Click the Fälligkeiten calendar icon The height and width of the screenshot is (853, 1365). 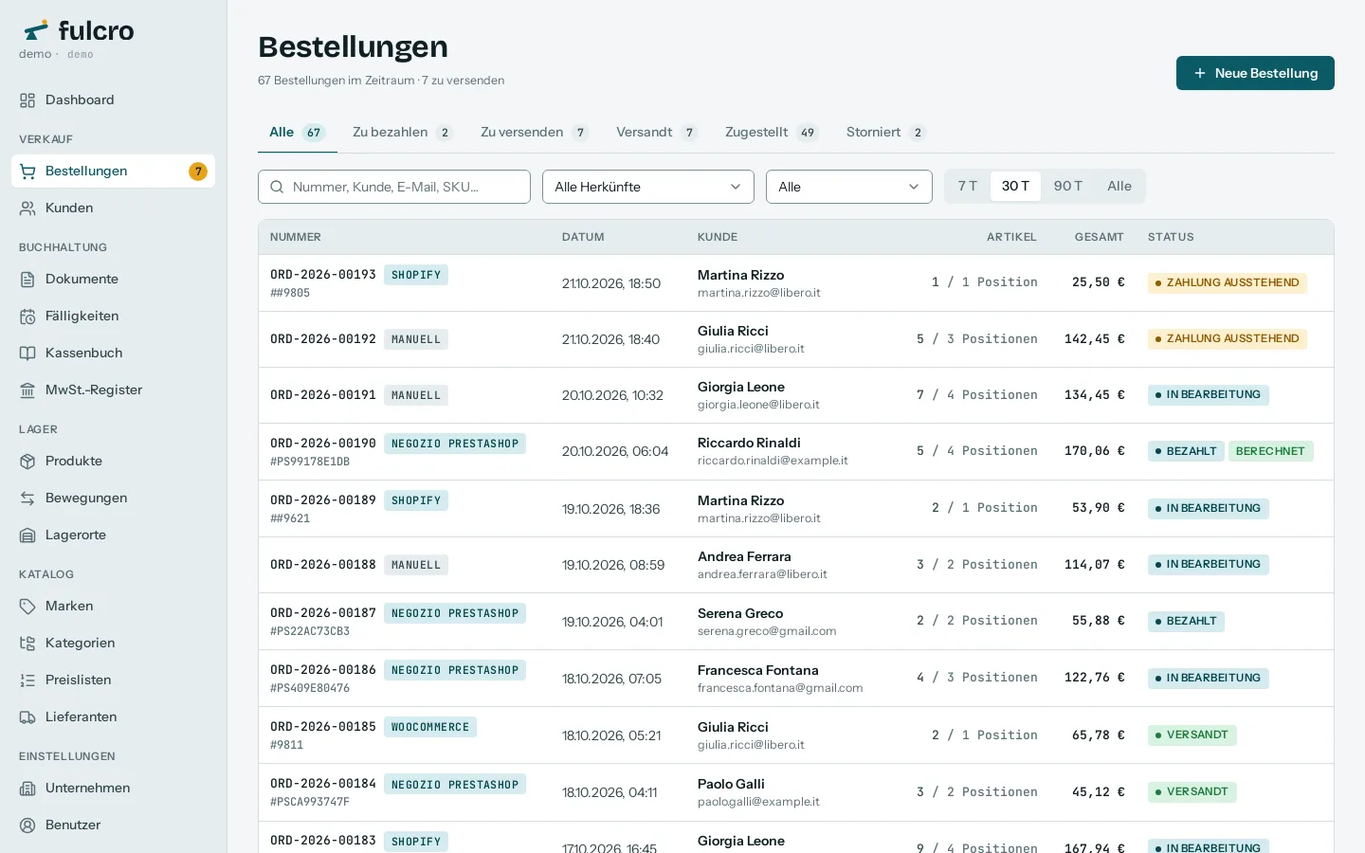click(27, 317)
